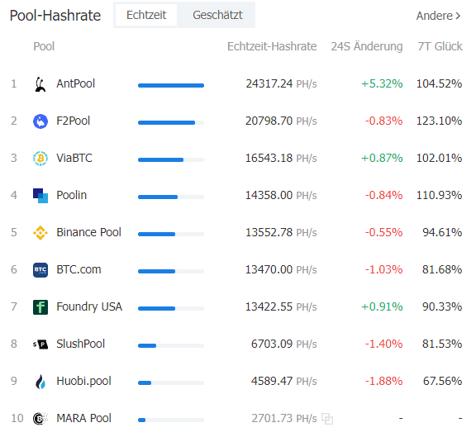
Task: Click the 14358.00 PH/s value
Action: [x=281, y=195]
